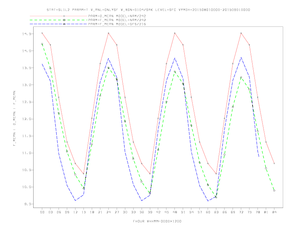Click x-axis tick label 54
The height and width of the screenshot is (231, 299).
pyautogui.click(x=191, y=212)
